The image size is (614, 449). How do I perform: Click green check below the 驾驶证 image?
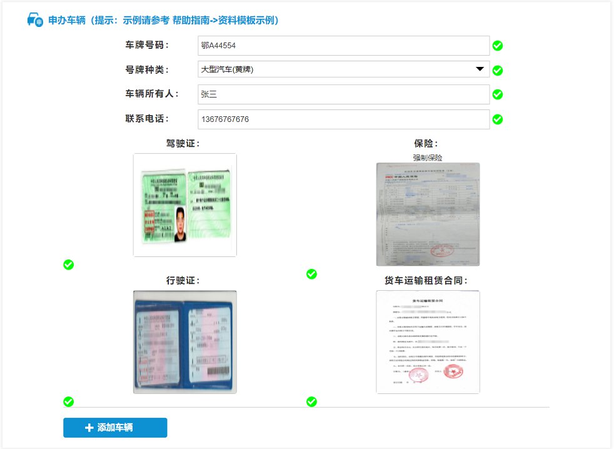69,265
